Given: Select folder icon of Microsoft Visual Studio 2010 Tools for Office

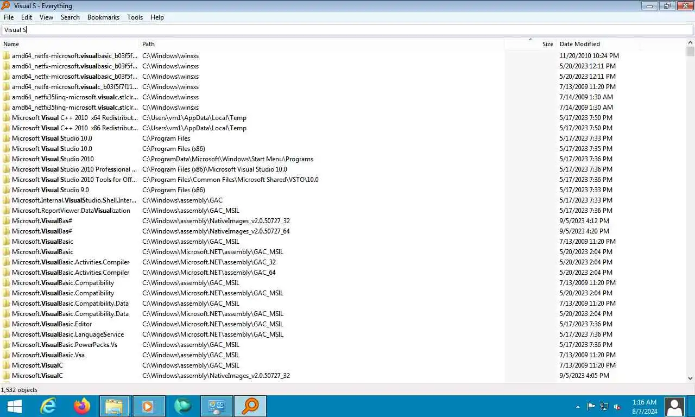Looking at the screenshot, I should 7,180.
